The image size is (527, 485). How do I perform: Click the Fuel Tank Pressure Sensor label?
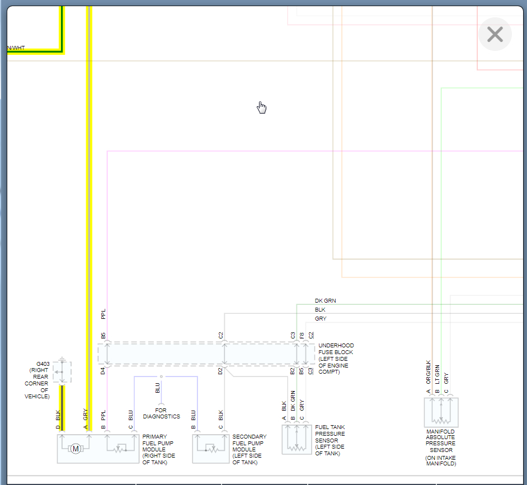[330, 440]
